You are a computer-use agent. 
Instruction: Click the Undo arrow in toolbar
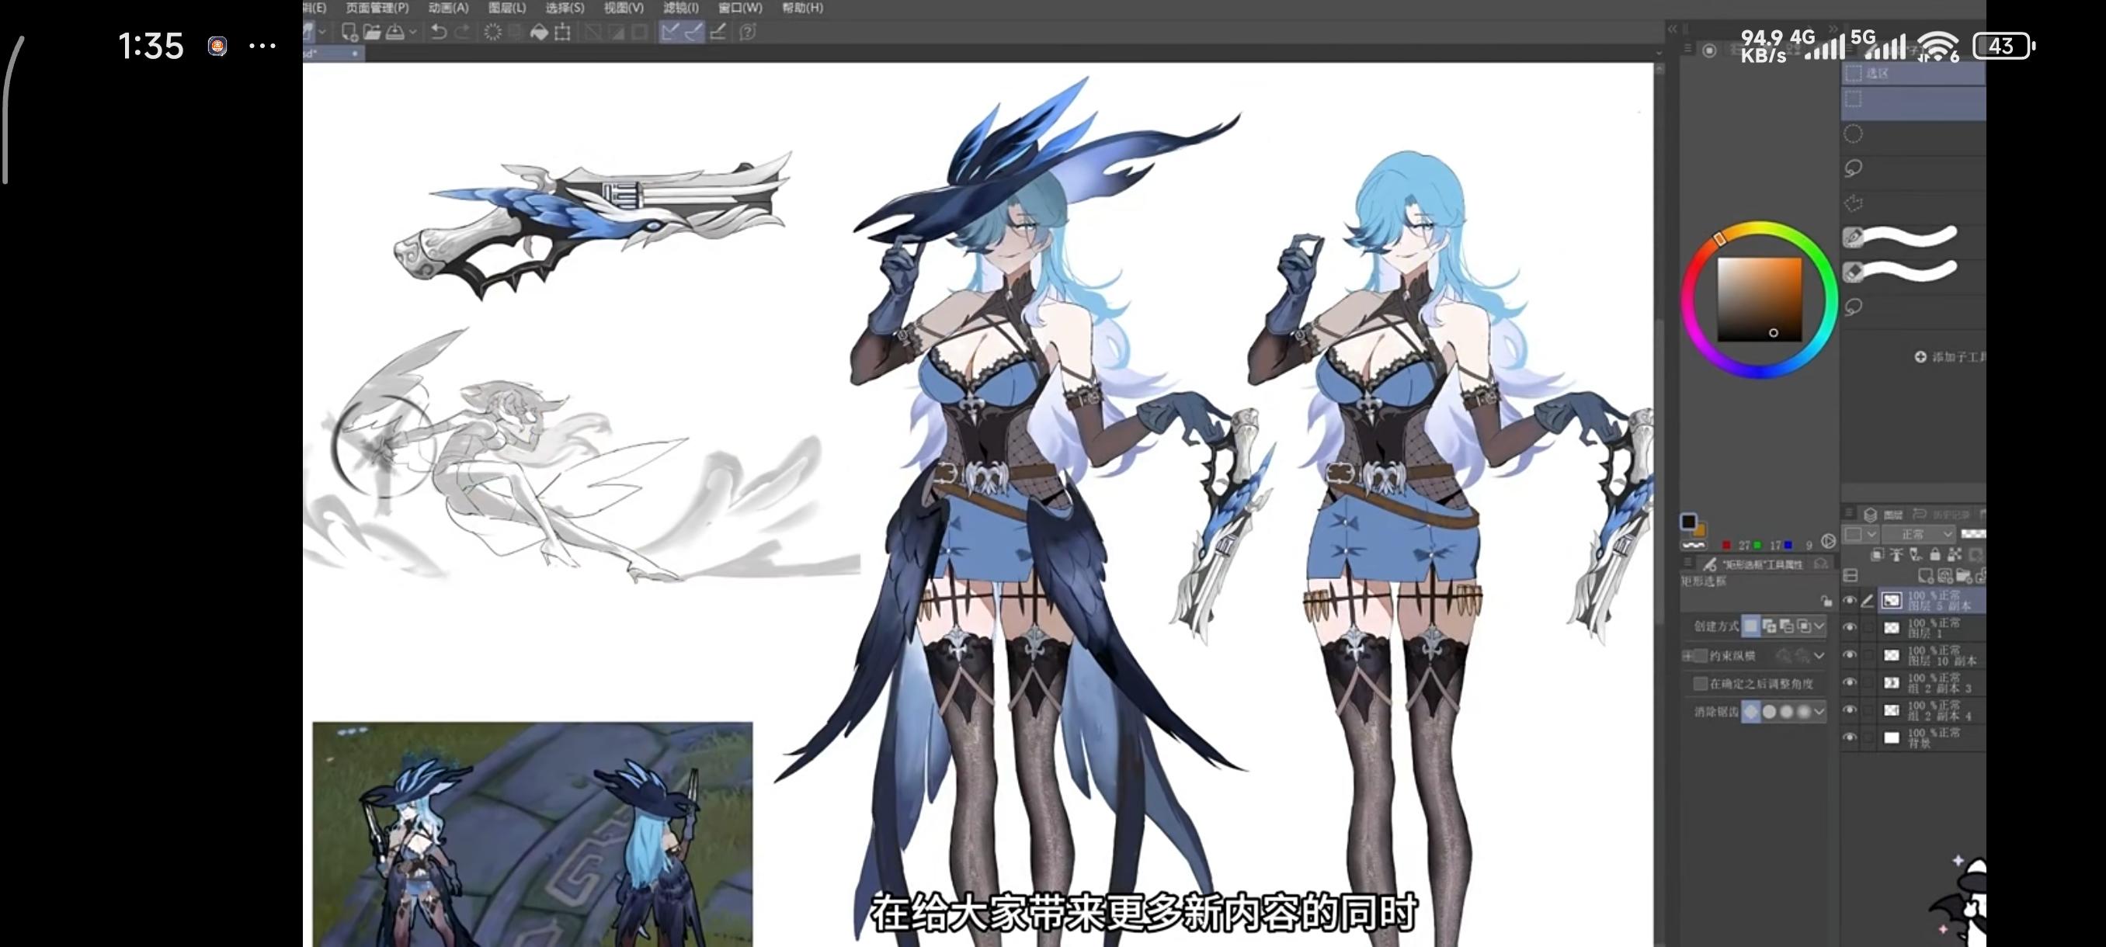(x=439, y=32)
